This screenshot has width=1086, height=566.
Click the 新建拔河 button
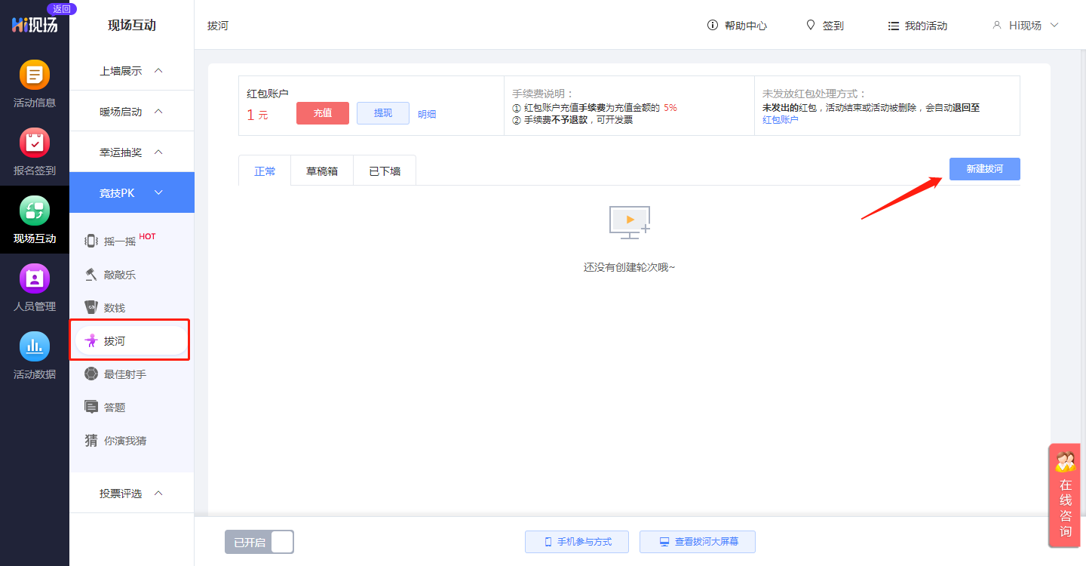[984, 169]
